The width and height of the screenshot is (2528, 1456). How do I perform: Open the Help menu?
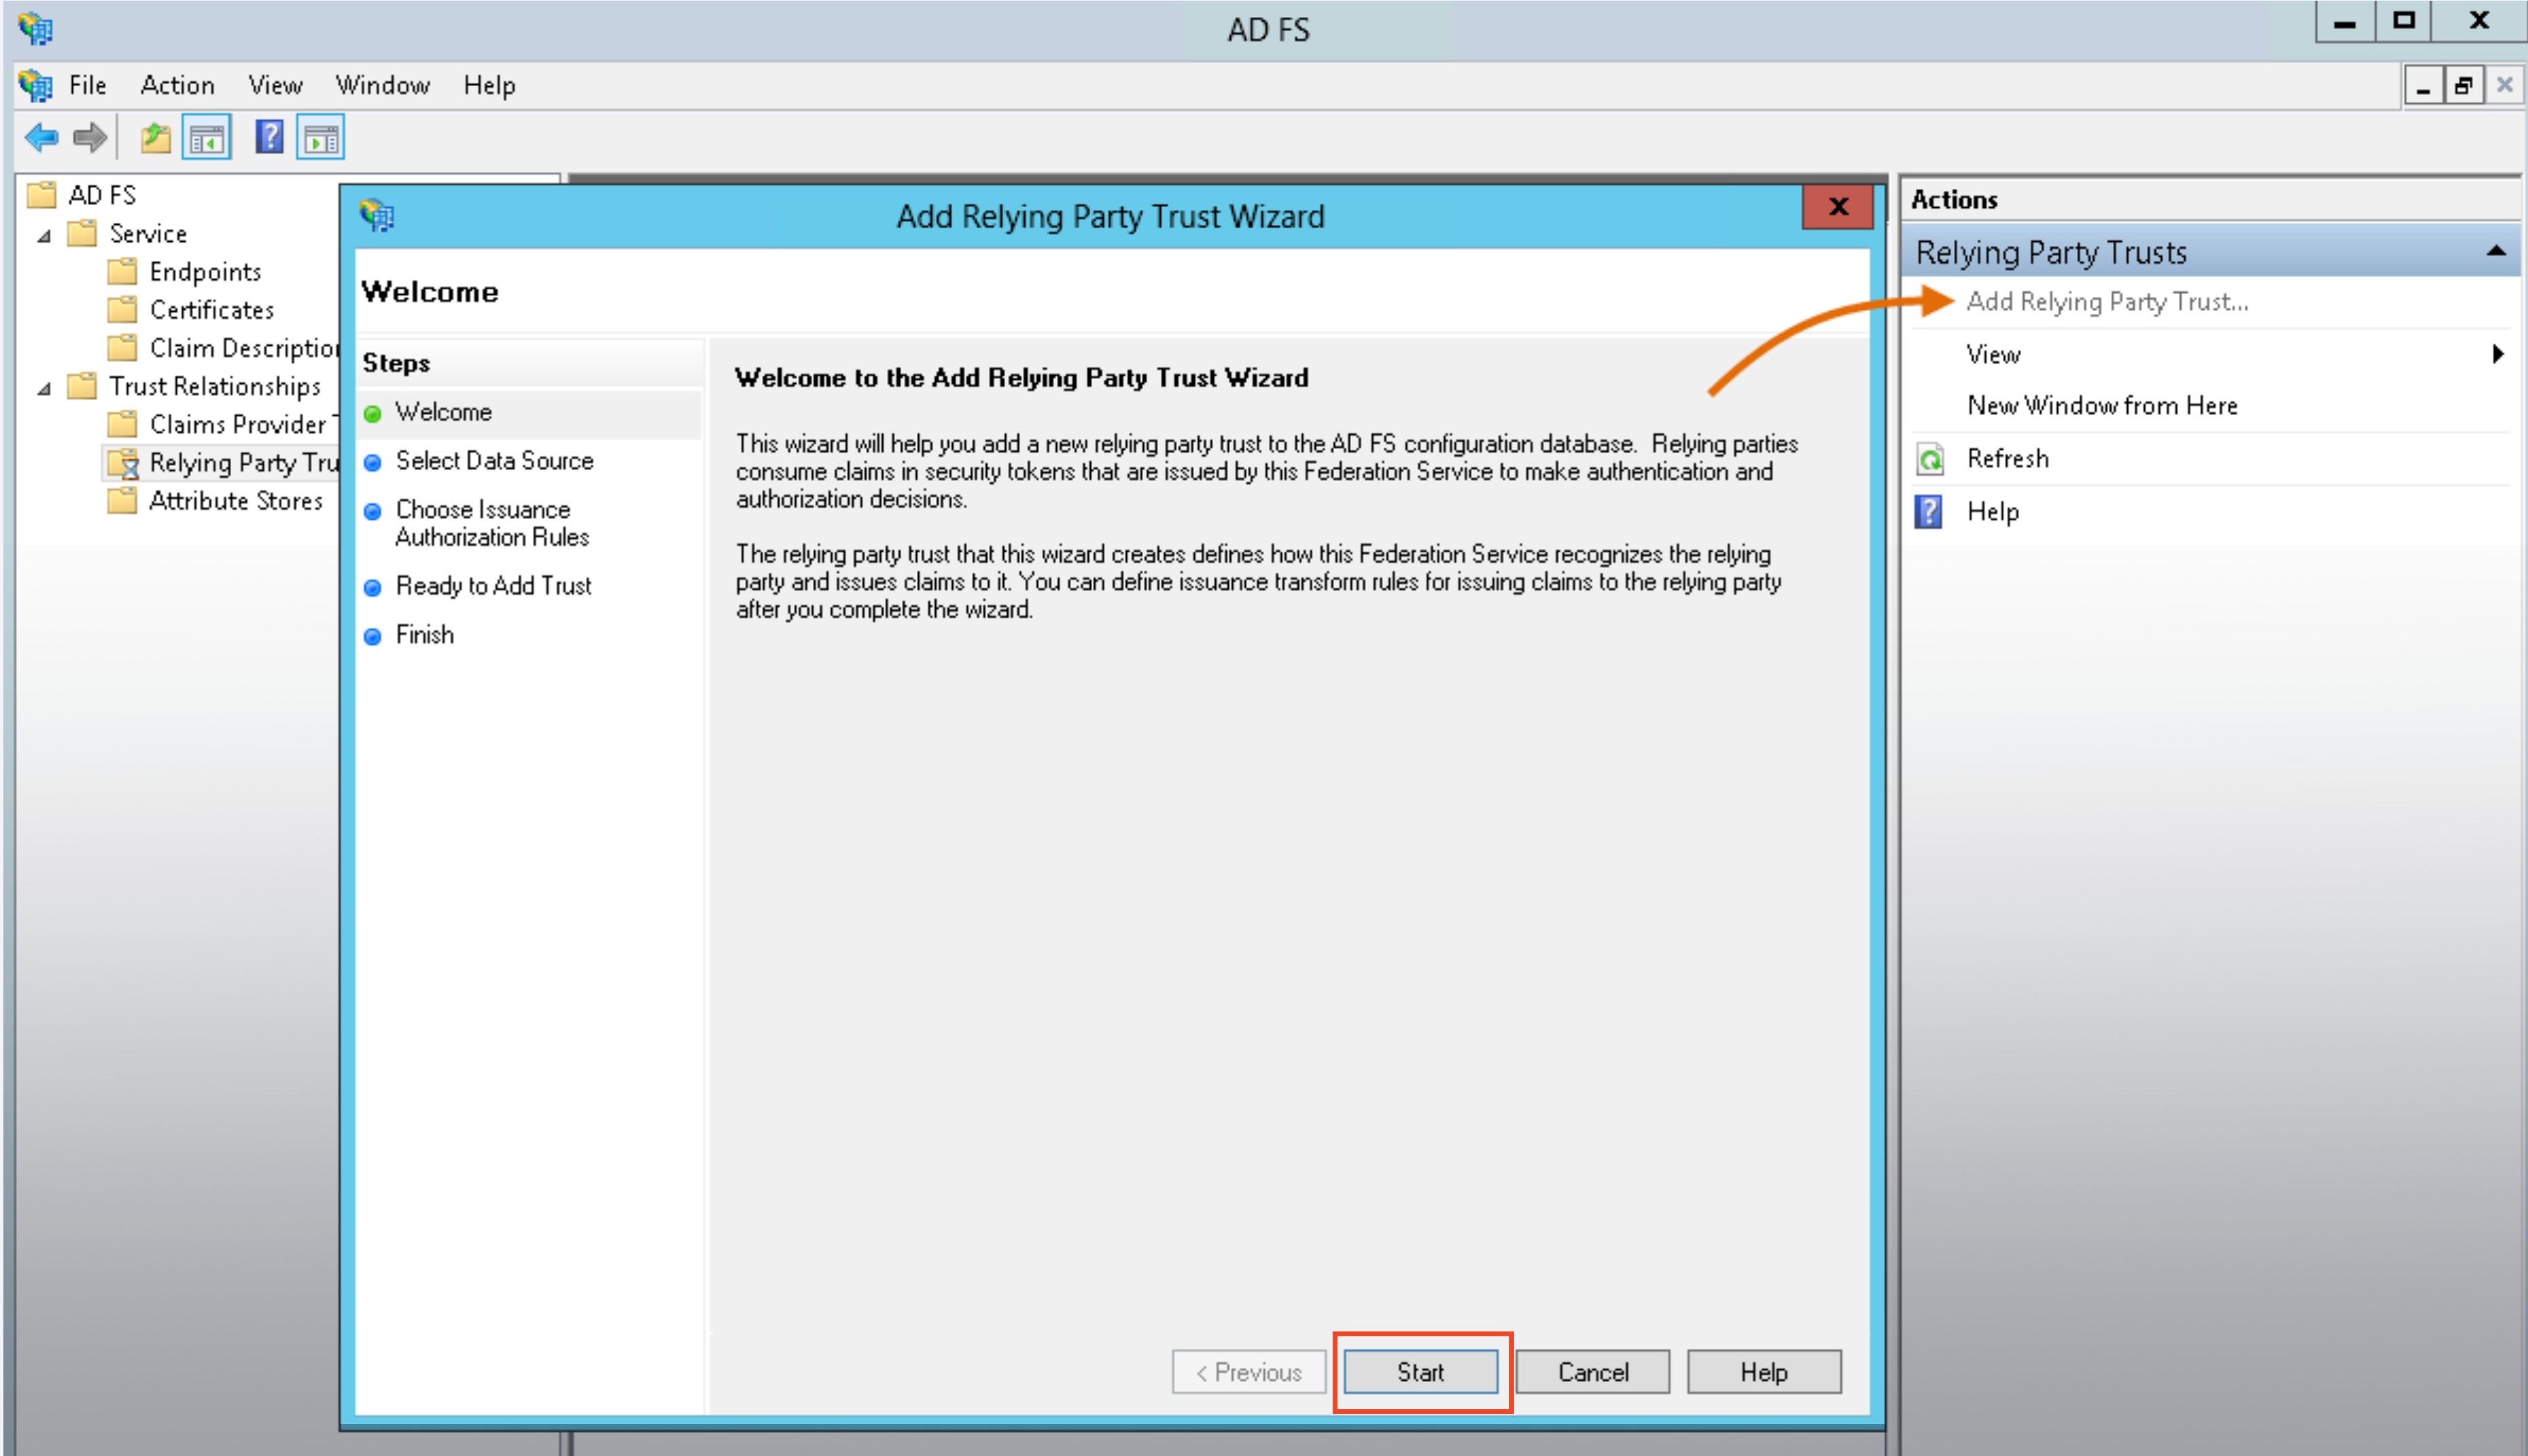(x=489, y=85)
